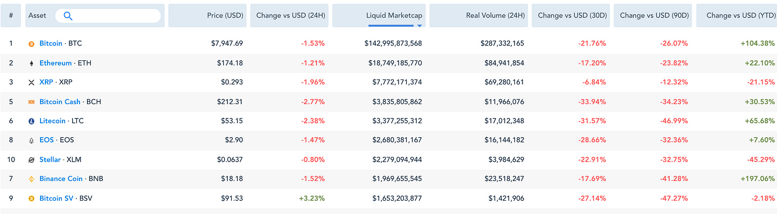The image size is (777, 214).
Task: Select Litecoin 90D change -46.99%
Action: [675, 121]
